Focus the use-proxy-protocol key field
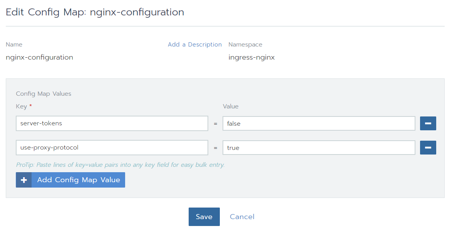The width and height of the screenshot is (452, 231). click(x=112, y=148)
